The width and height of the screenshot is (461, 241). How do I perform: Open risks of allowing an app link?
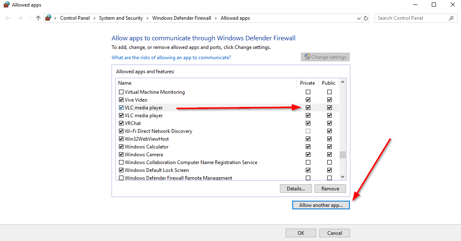[171, 58]
